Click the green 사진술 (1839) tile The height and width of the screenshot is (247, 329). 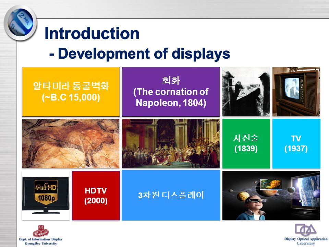246,143
